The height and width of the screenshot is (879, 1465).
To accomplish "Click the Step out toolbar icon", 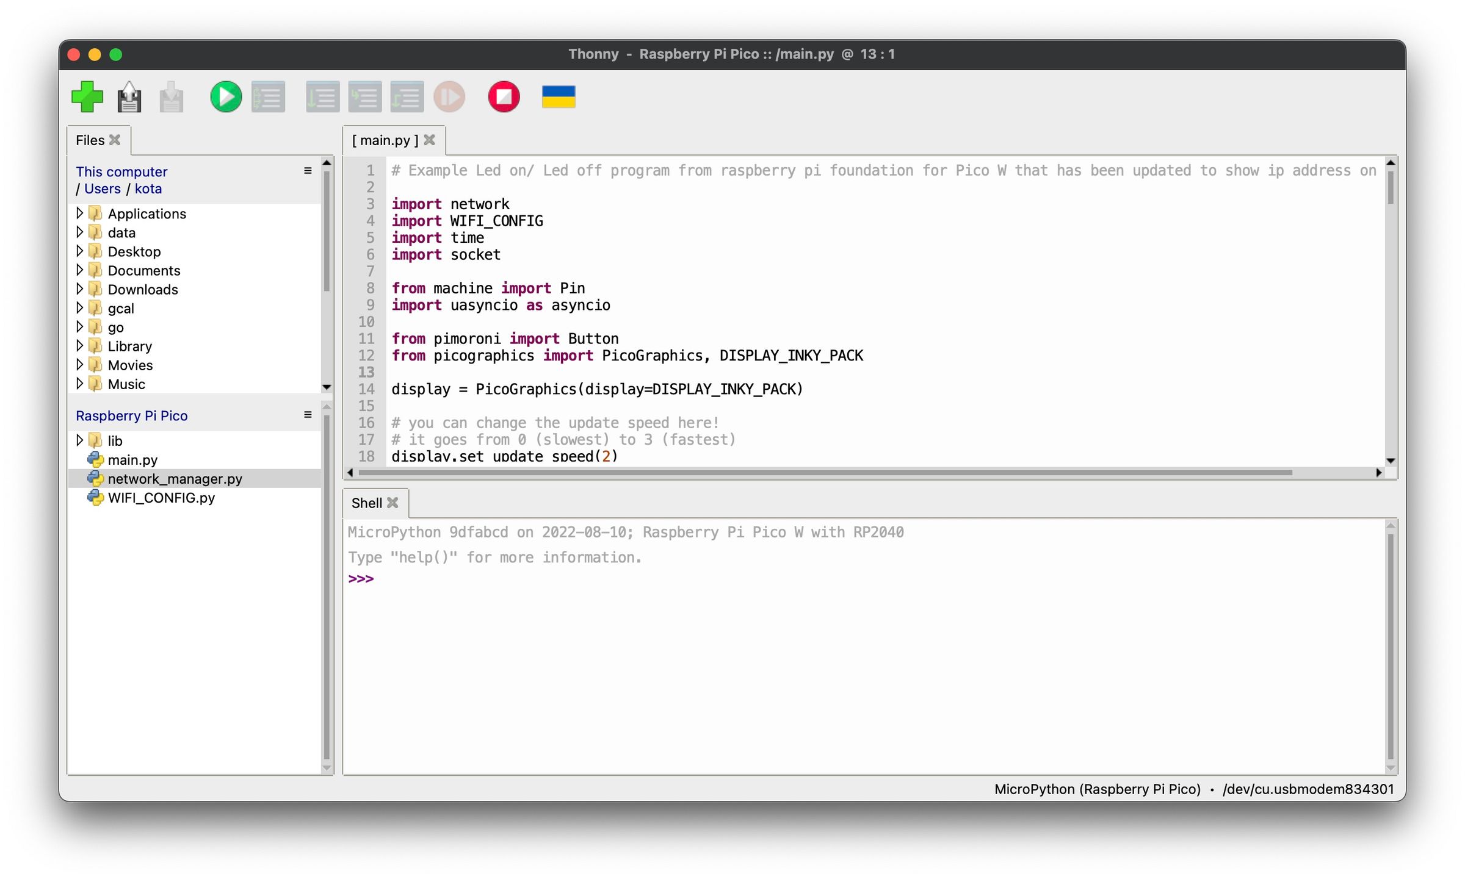I will 407,97.
